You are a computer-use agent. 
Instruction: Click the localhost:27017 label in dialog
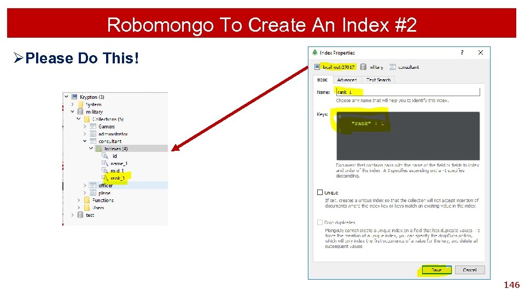[x=339, y=67]
